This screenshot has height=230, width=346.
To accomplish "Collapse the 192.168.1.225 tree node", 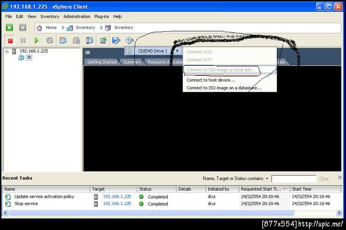I will pos(7,51).
